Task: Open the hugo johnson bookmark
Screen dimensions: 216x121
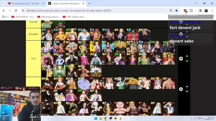Action: (49, 17)
